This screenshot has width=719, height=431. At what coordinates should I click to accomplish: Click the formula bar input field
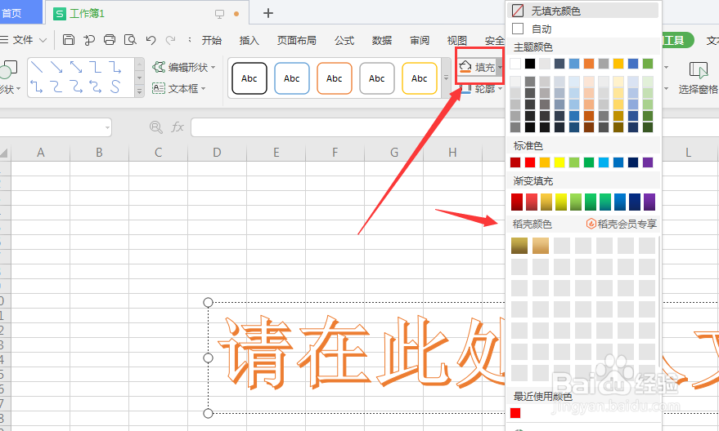click(x=347, y=127)
